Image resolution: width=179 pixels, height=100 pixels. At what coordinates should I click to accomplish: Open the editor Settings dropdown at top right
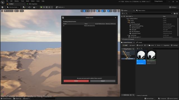point(173,7)
